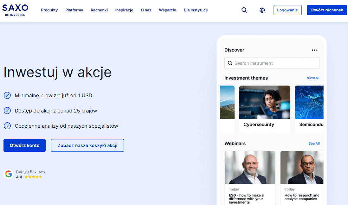This screenshot has height=205, width=349.
Task: Click the checkmark icon beside Codzienne analizy
Action: tap(7, 126)
